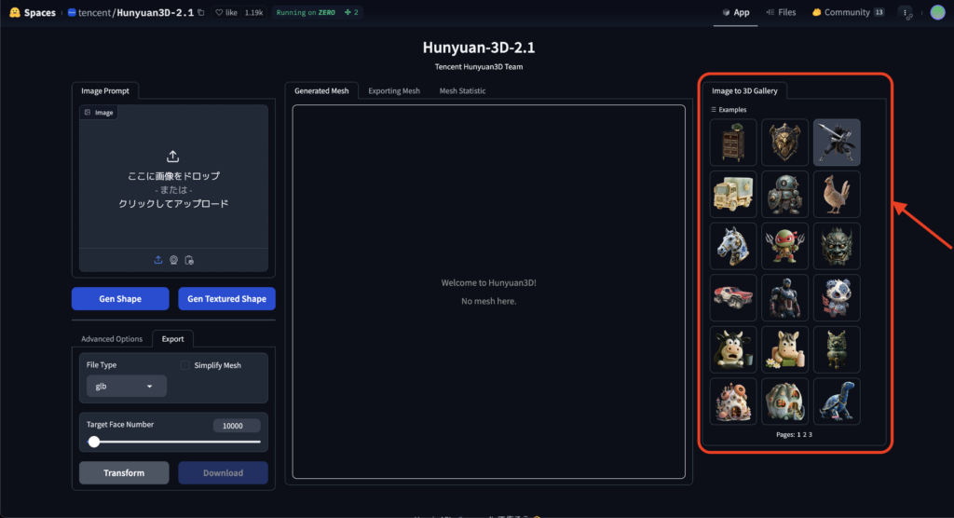Image resolution: width=954 pixels, height=518 pixels.
Task: Choose the blue porcelain panda example
Action: [837, 297]
